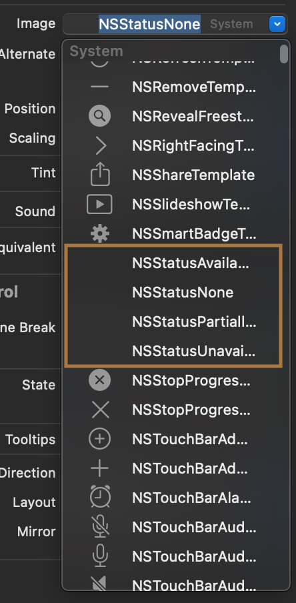Select the muted microphone NSTouchBarAudio icon
The width and height of the screenshot is (296, 603).
click(x=100, y=526)
